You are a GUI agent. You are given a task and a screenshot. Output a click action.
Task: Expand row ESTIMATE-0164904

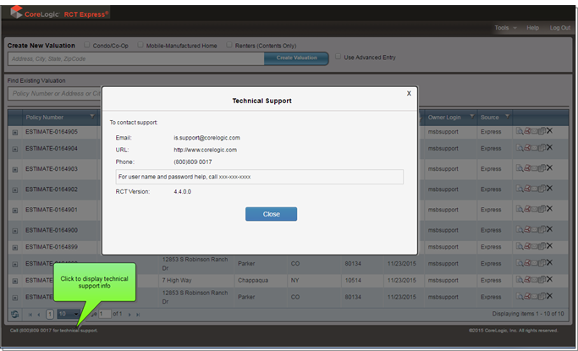pyautogui.click(x=15, y=149)
